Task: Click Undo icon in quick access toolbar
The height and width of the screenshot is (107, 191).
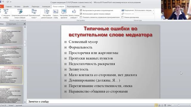Action: [x=3, y=2]
